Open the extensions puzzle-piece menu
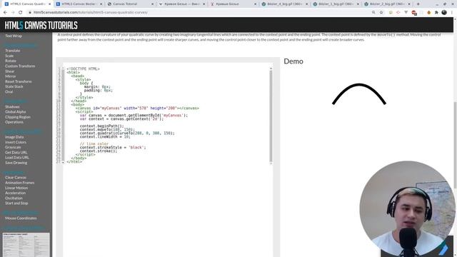 [x=436, y=13]
